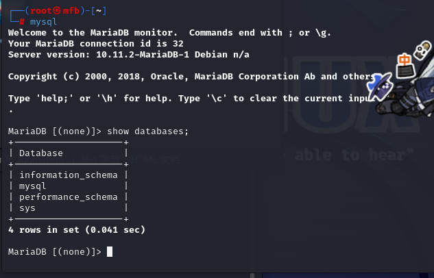Image resolution: width=434 pixels, height=278 pixels.
Task: Click the blinking cursor block at MariaDB prompt
Action: 110,251
